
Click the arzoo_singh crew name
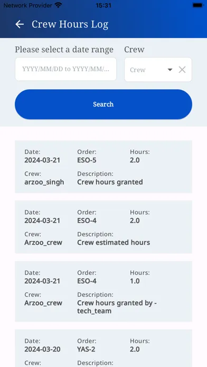tap(44, 182)
